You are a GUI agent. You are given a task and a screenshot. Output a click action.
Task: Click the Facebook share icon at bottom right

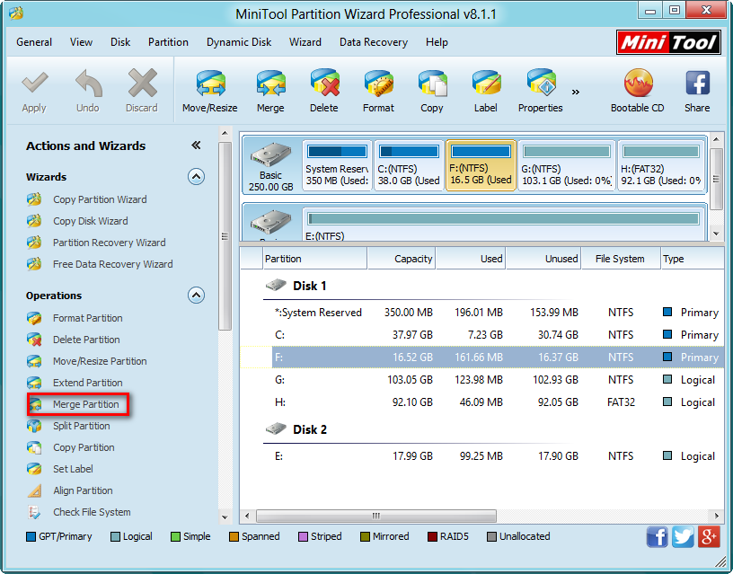(x=658, y=536)
